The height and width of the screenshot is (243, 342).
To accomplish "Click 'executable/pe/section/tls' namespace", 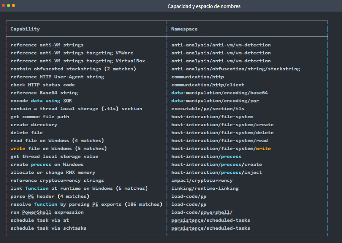I will point(208,109).
